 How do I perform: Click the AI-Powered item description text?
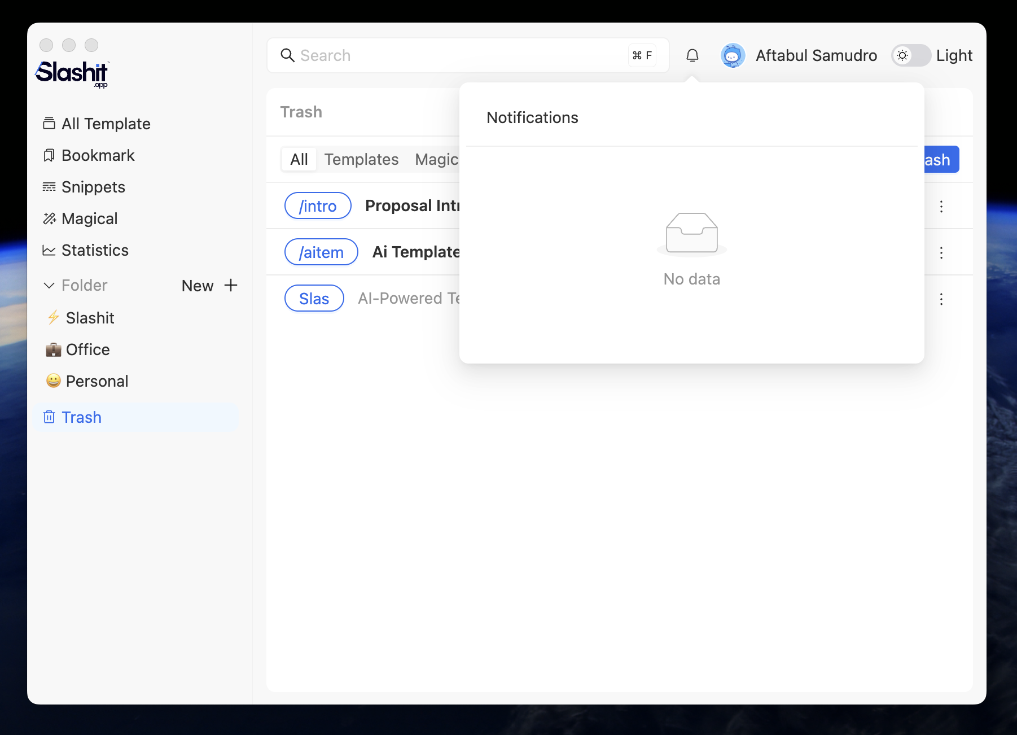point(409,299)
